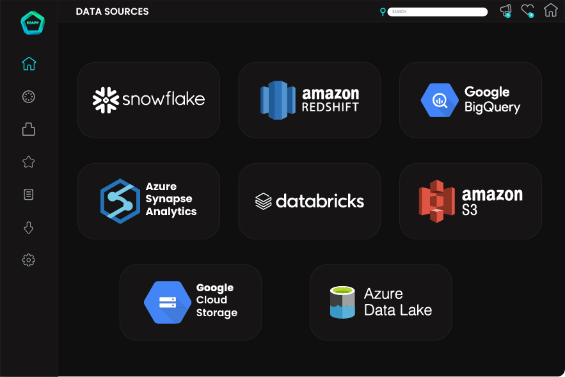Open the document list icon in sidebar
Screen dimensions: 565x377
[29, 195]
